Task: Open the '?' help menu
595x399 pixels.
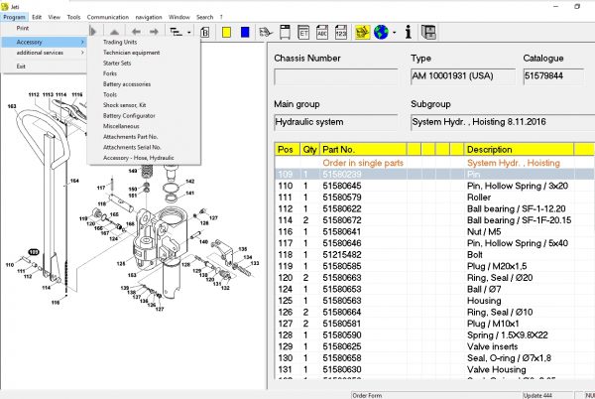Action: click(x=221, y=17)
